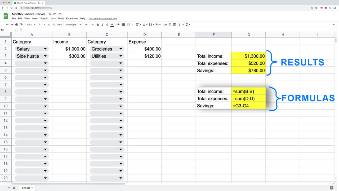
Task: Open the Format menu
Action: tap(44, 19)
